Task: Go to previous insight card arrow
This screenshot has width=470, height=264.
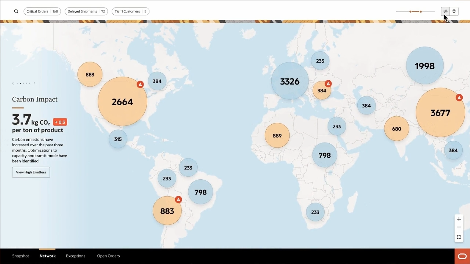Action: coord(13,83)
